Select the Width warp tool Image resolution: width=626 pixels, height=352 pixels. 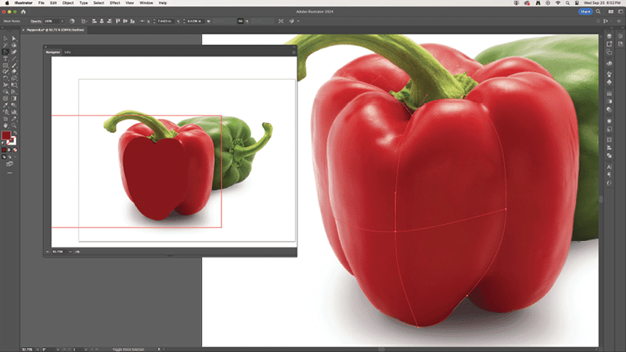tap(5, 85)
